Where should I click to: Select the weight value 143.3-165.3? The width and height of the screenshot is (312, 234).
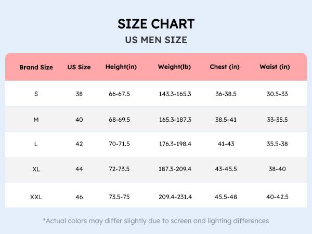click(175, 94)
